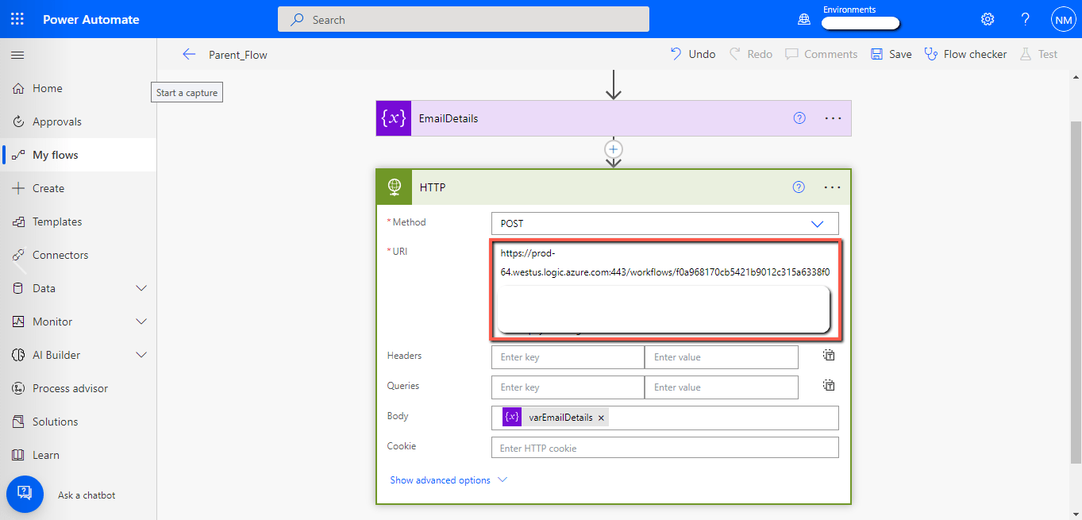The image size is (1082, 520).
Task: Click the Queries Enter value field
Action: (722, 387)
